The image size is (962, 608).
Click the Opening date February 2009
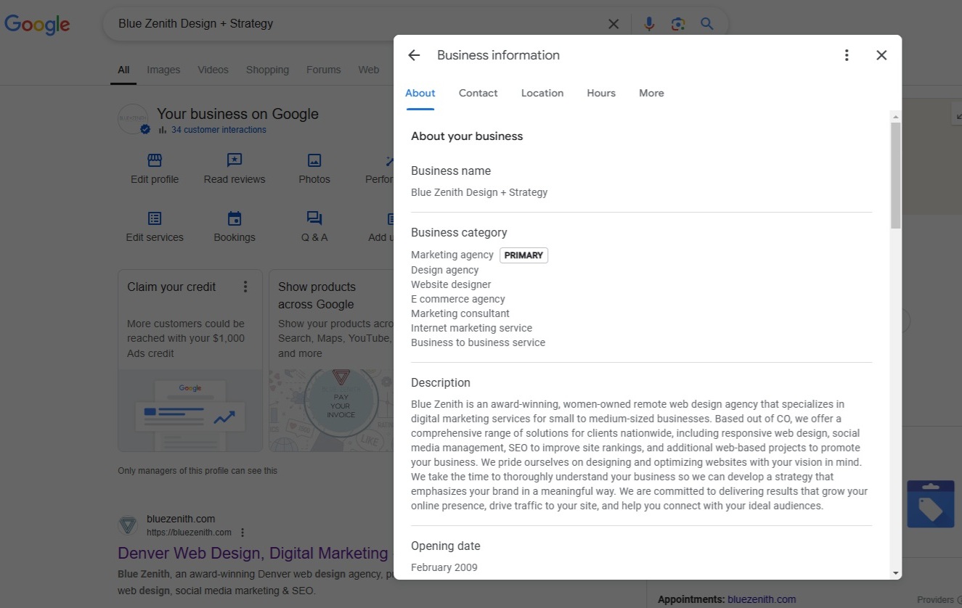coord(444,567)
